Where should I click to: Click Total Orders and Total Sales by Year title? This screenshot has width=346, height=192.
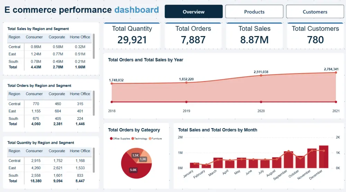(x=146, y=60)
